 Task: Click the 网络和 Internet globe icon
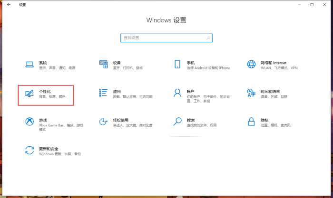click(x=252, y=65)
